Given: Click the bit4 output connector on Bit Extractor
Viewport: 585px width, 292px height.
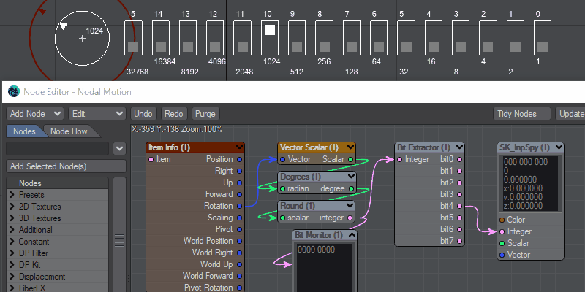Looking at the screenshot, I should click(x=459, y=206).
